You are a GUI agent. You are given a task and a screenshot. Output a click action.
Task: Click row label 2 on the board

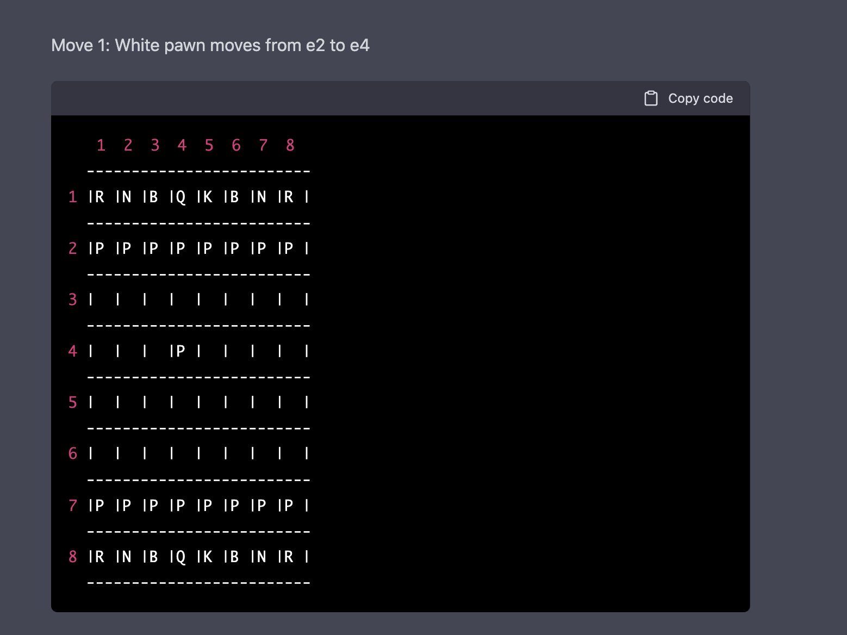point(73,248)
